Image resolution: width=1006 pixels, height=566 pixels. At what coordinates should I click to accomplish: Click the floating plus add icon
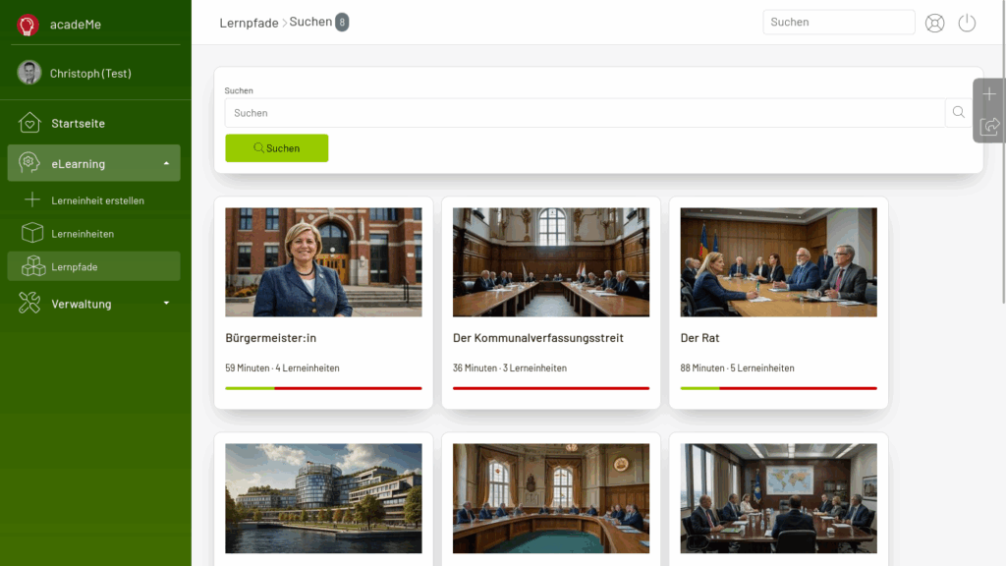pos(989,94)
